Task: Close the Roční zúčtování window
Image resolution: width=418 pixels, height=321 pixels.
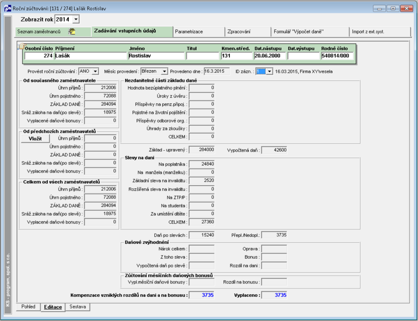Action: point(407,9)
